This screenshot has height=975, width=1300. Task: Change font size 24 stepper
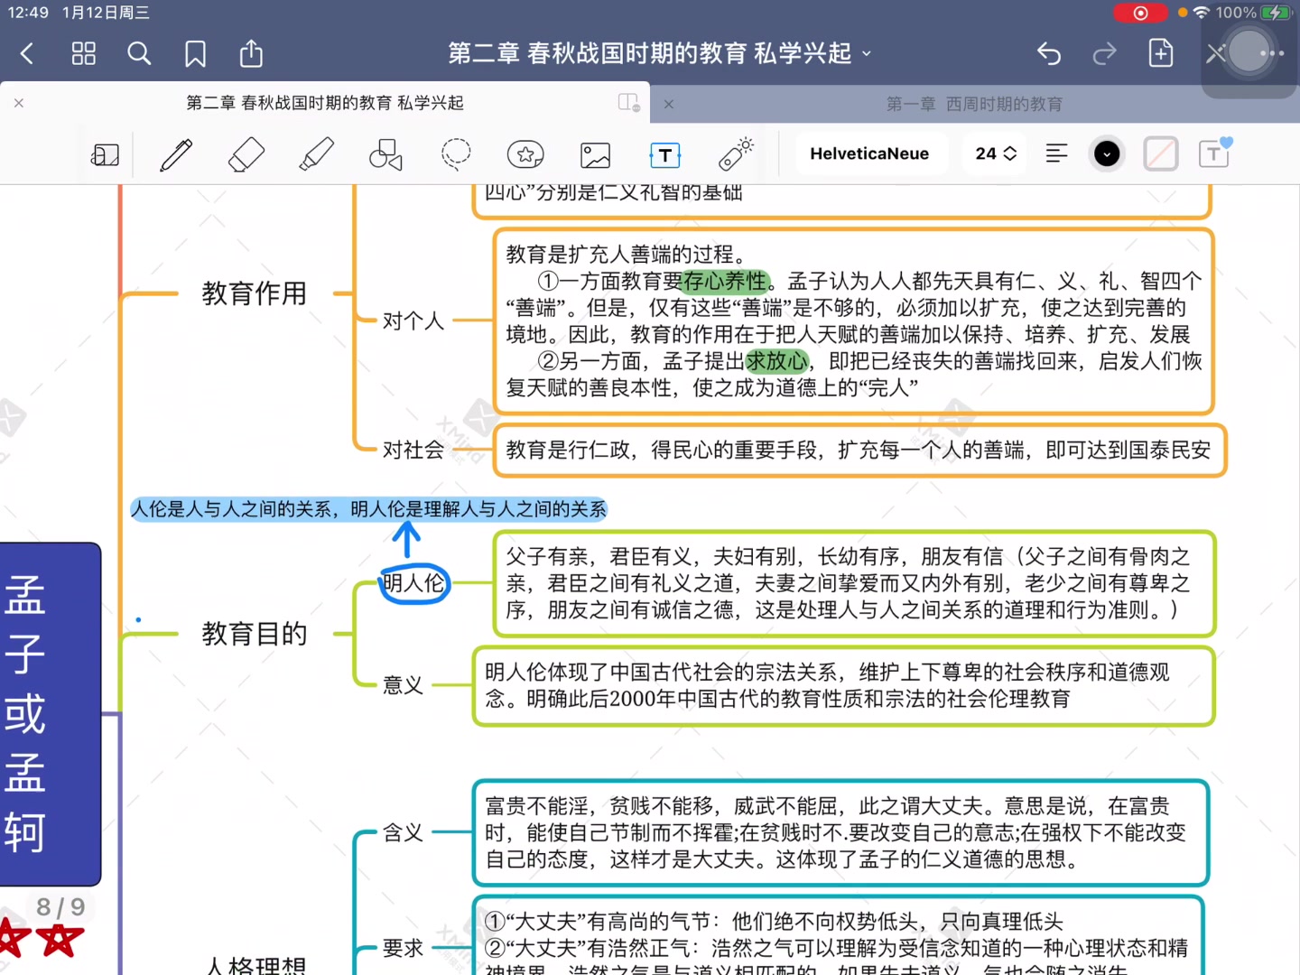click(996, 153)
